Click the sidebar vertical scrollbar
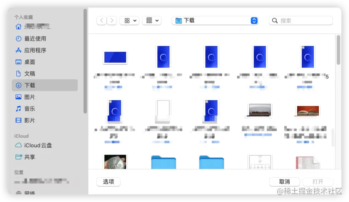The image size is (349, 202). pos(85,61)
